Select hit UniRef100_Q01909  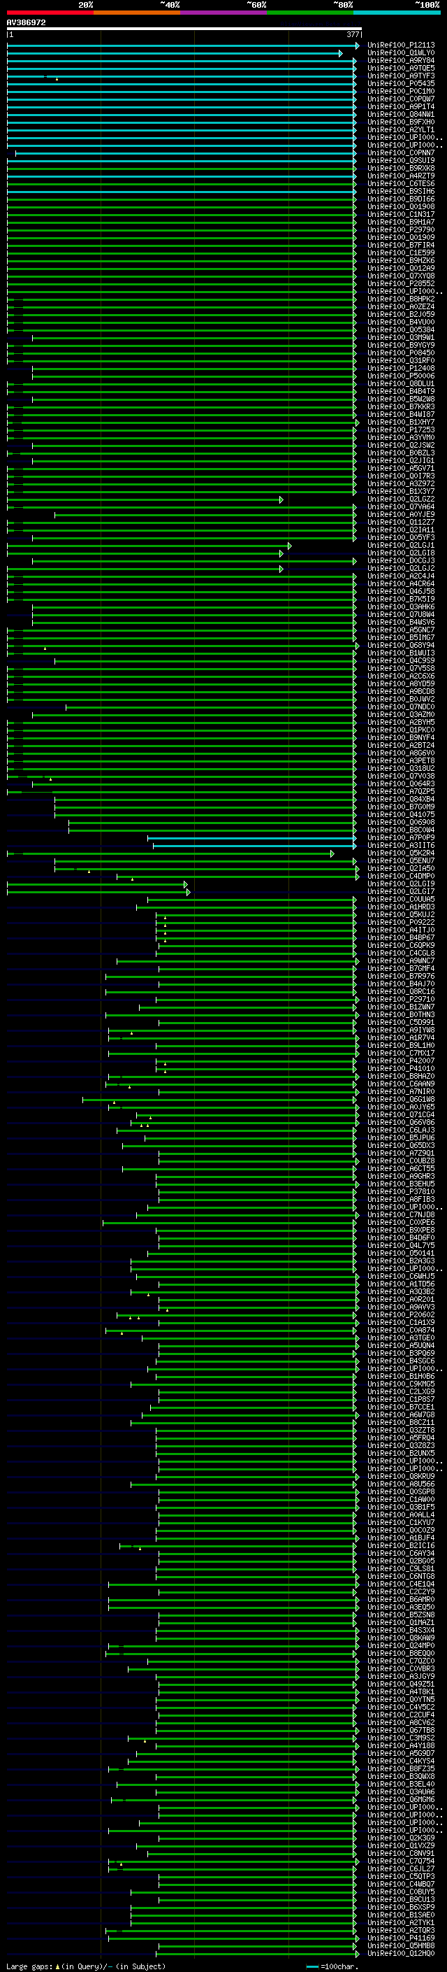(x=401, y=237)
